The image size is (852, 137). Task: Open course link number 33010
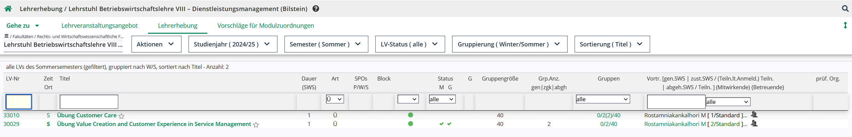tap(11, 115)
